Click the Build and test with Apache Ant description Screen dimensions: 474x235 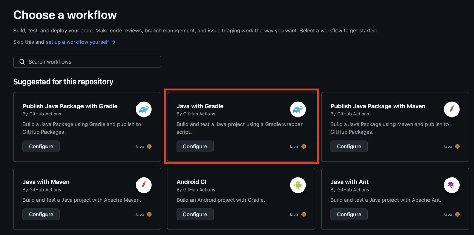coord(386,200)
